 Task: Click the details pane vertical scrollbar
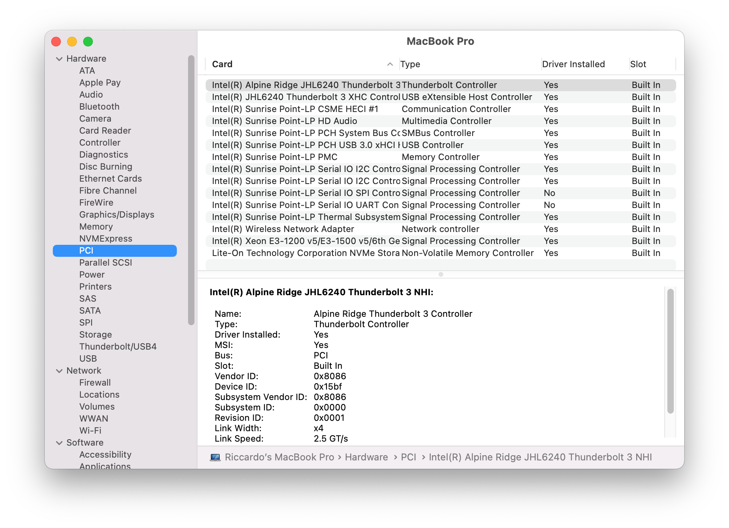(x=671, y=351)
